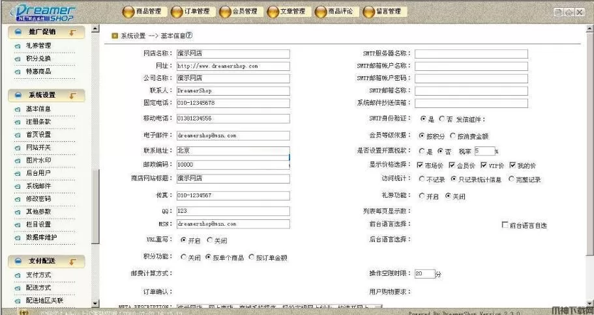The width and height of the screenshot is (594, 315).
Task: Uncheck the 会员价 checkbox
Action: pyautogui.click(x=452, y=165)
